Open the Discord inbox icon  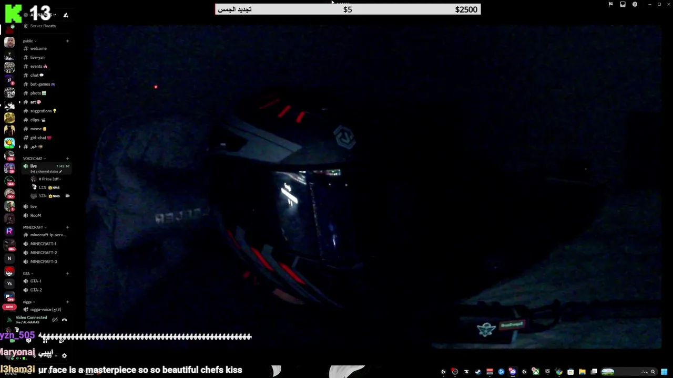point(623,4)
